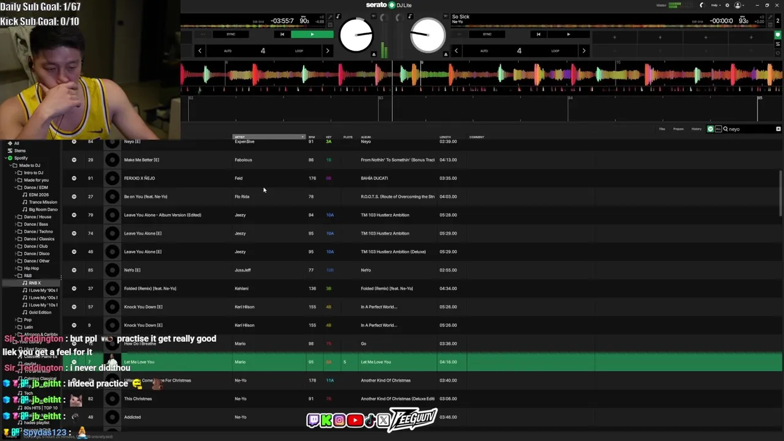The image size is (784, 441).
Task: Collapse the Made to DJ folder
Action: [x=10, y=165]
